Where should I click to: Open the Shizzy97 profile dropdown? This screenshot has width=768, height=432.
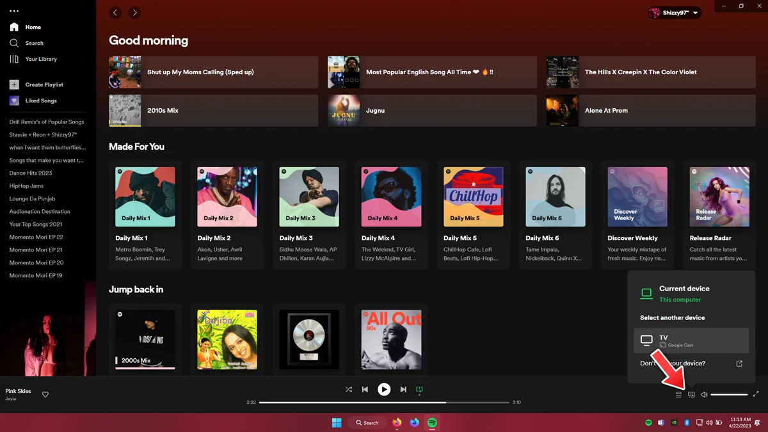pos(675,13)
